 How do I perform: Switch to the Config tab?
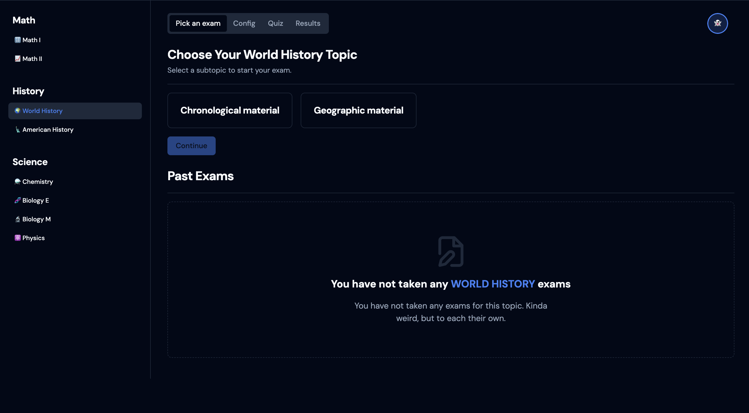click(x=244, y=23)
